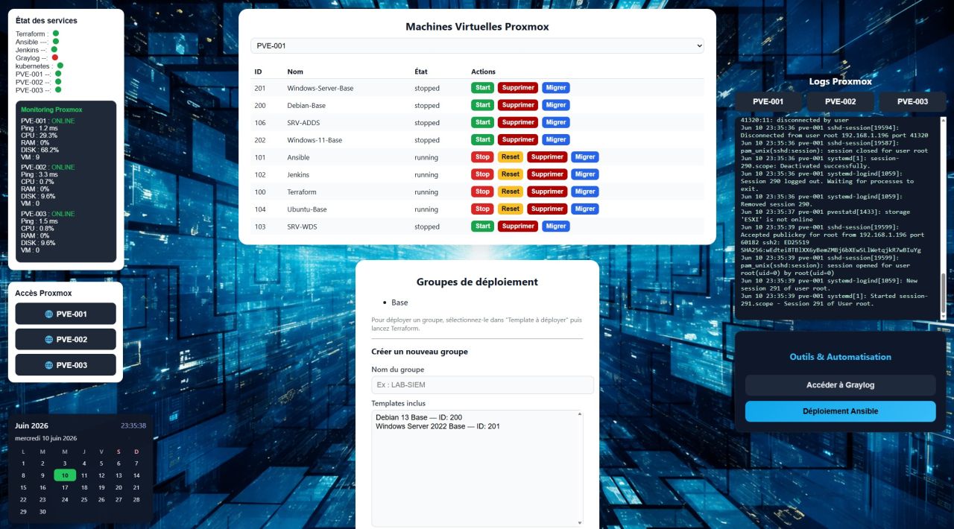Start the SRV-WDS VM

(x=483, y=227)
